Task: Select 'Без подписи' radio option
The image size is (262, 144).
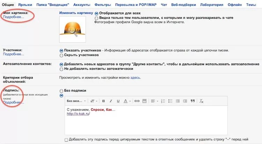Action: [x=61, y=91]
